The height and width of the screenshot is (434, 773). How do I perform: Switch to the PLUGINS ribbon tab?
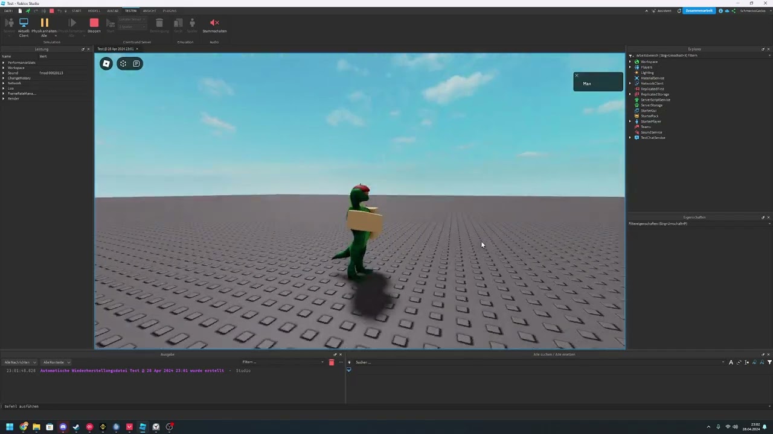coord(170,11)
